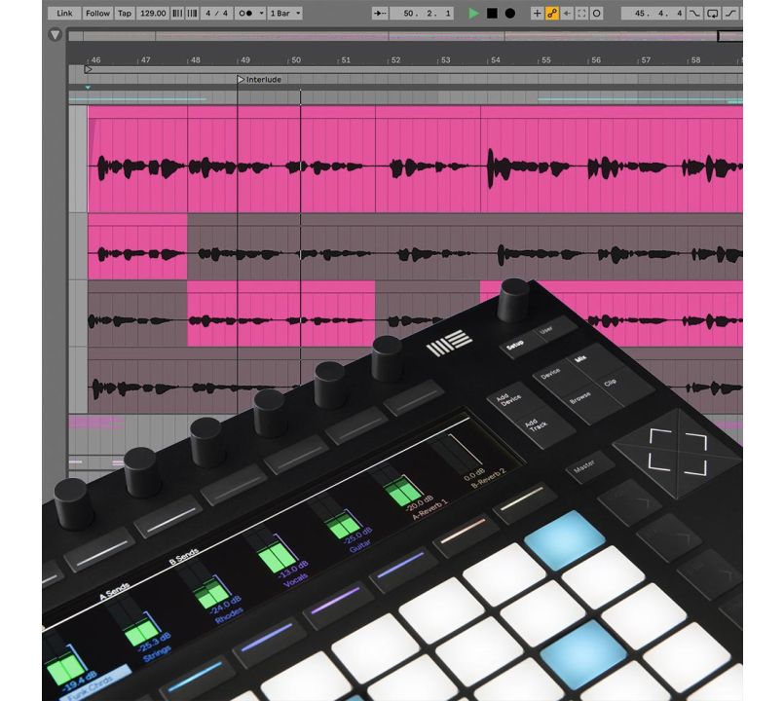Collapse the overview with the triangle toggle
The image size is (784, 701).
[55, 35]
